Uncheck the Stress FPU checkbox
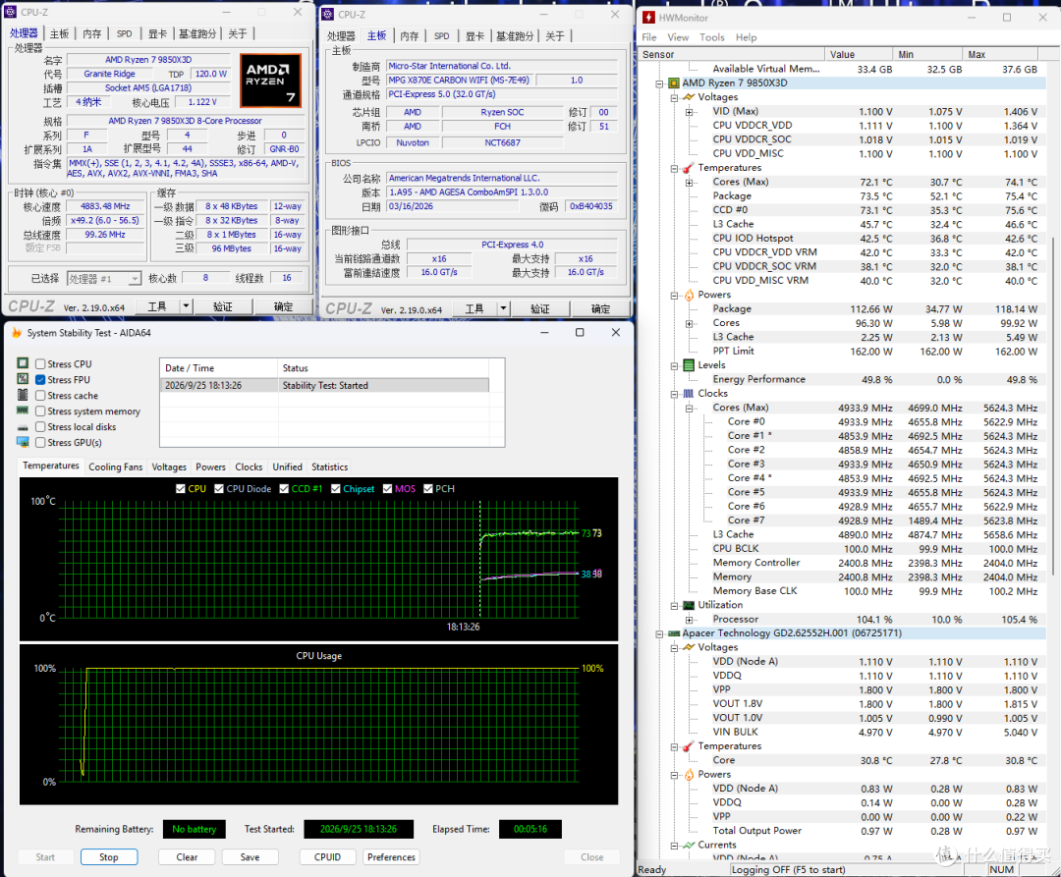1061x877 pixels. coord(40,379)
